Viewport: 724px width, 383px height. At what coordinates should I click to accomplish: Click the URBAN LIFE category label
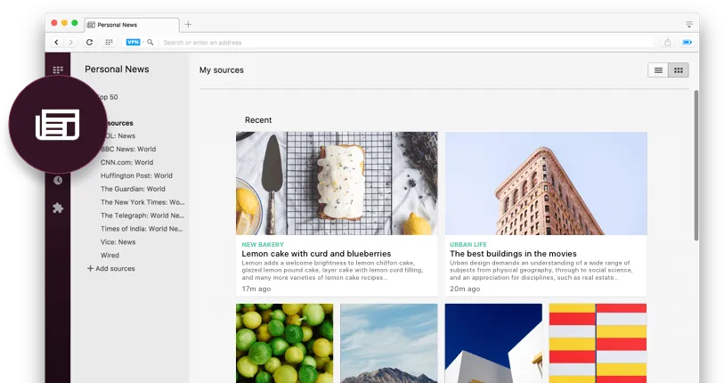click(468, 244)
